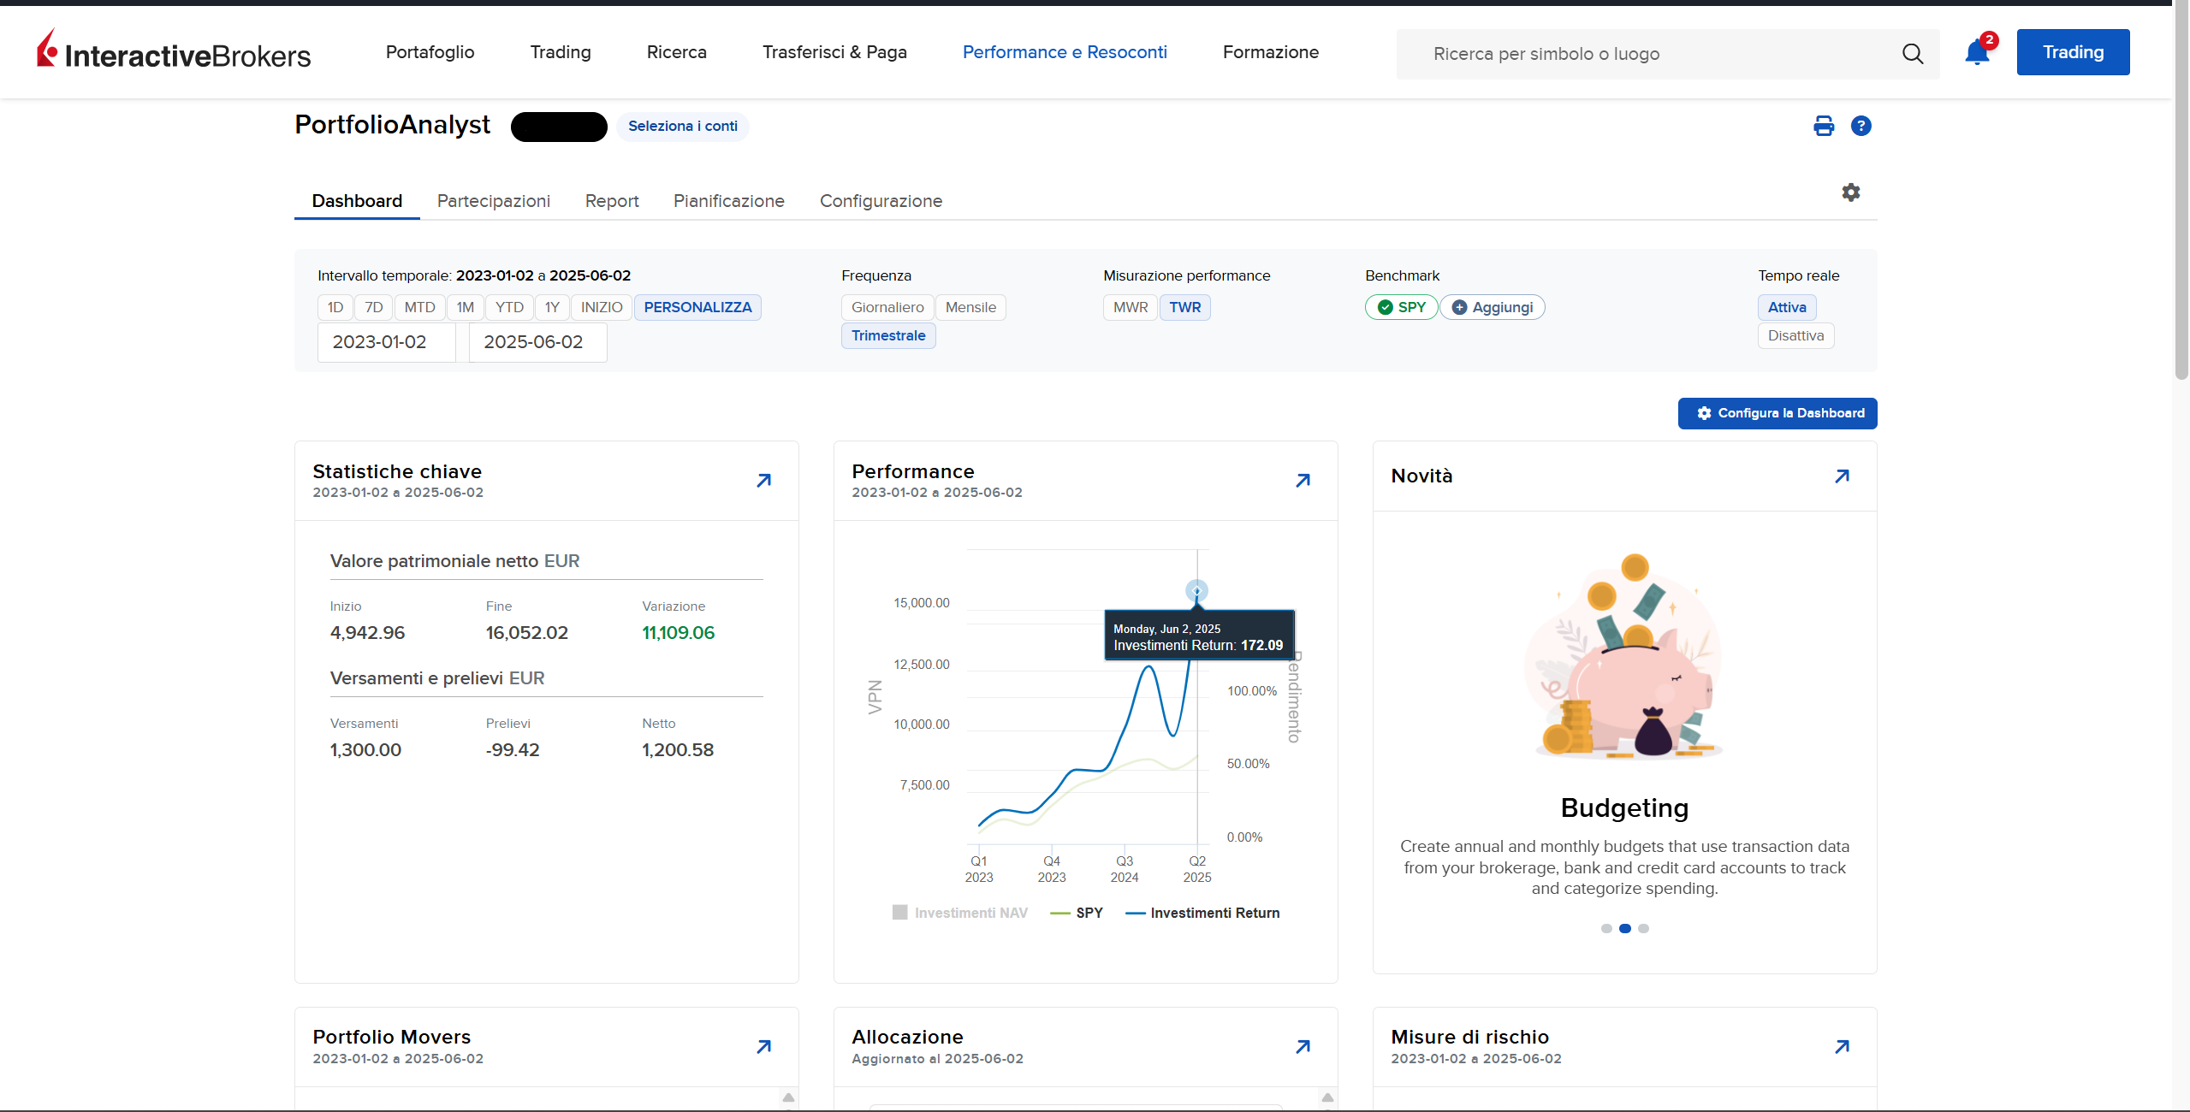Select the 1M time range
The width and height of the screenshot is (2190, 1112).
[466, 307]
